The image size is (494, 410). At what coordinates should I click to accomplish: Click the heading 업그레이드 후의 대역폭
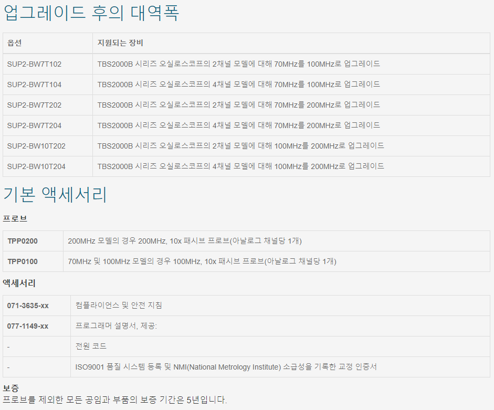(91, 13)
